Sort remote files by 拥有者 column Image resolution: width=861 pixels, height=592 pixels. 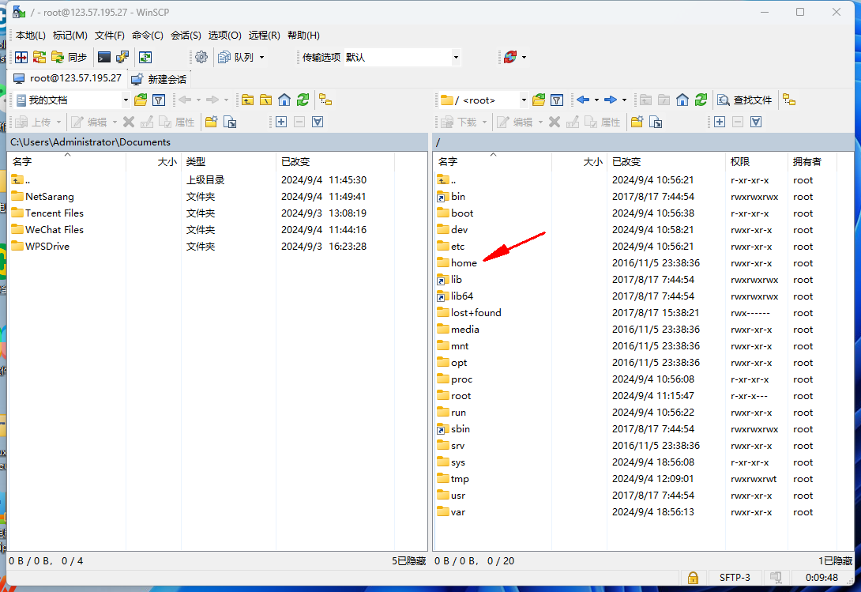(812, 161)
